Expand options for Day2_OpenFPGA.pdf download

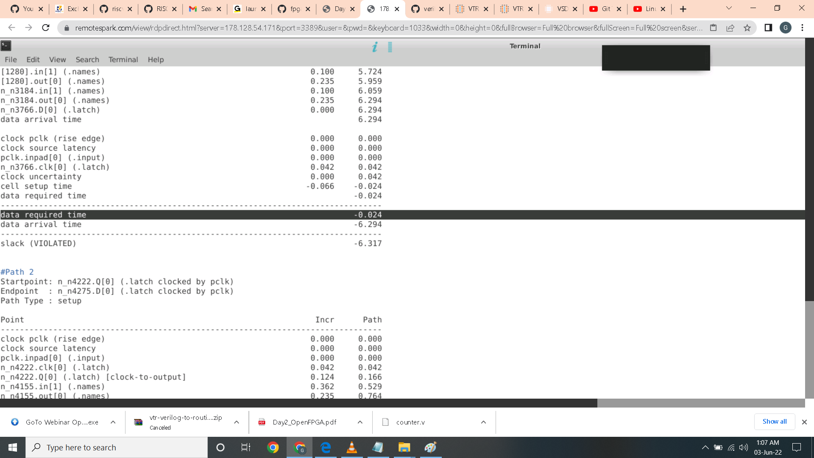point(360,422)
